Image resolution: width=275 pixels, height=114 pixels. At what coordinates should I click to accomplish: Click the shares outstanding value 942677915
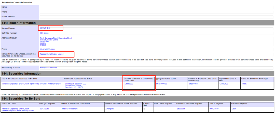tap(193, 84)
